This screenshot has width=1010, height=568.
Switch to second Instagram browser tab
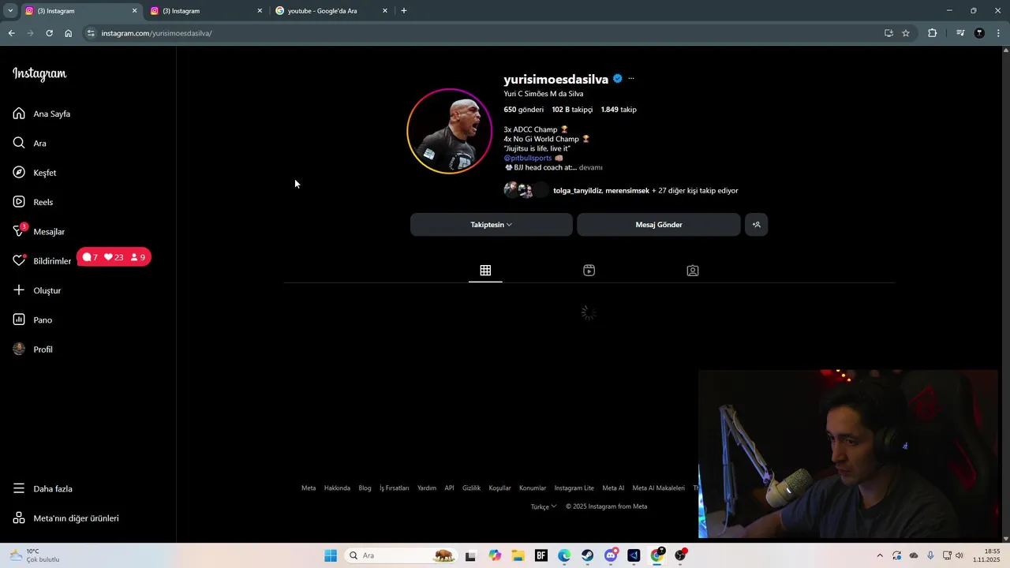click(x=204, y=11)
